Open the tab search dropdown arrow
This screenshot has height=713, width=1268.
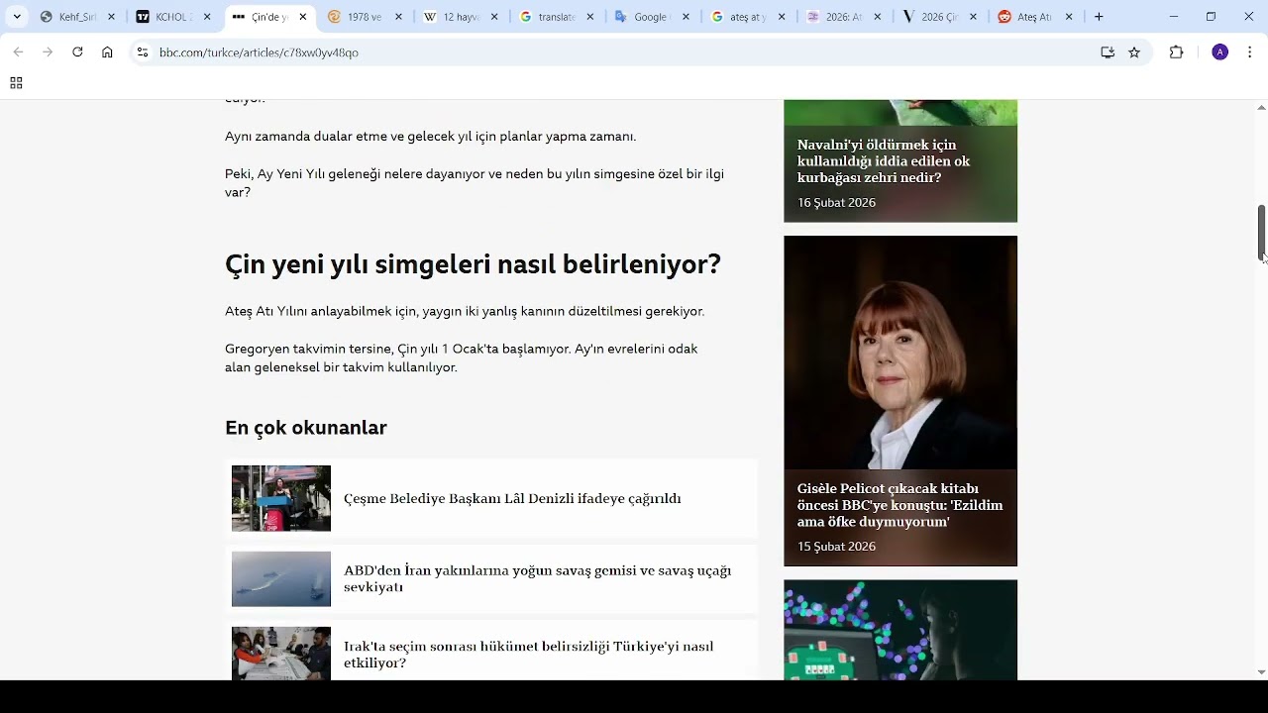[17, 17]
